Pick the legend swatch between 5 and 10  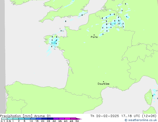27,119
